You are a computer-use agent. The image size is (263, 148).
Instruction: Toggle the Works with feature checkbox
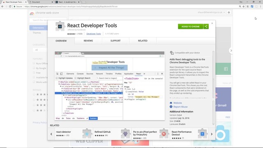34,82
